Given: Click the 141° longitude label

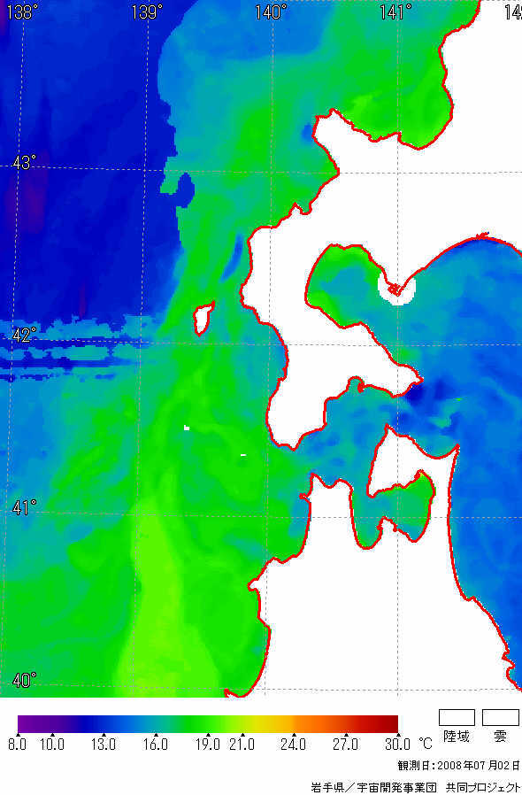Looking at the screenshot, I should [395, 12].
